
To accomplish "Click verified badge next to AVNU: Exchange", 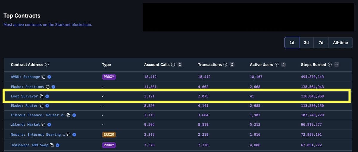I will [49, 77].
